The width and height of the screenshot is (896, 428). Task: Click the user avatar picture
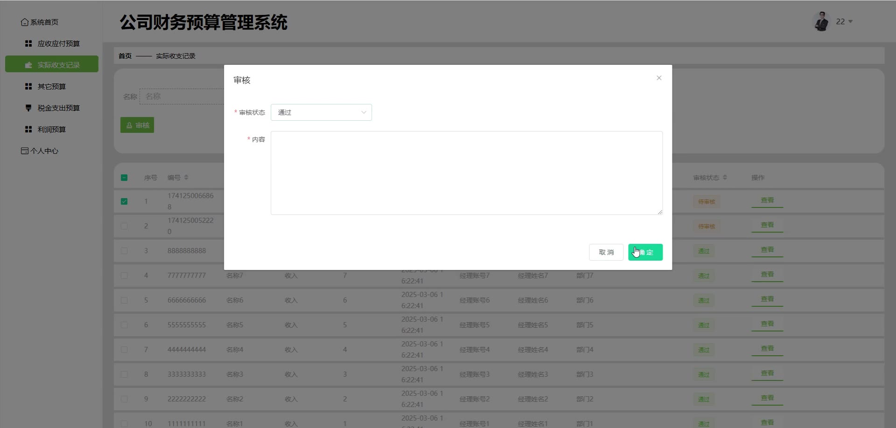point(821,21)
